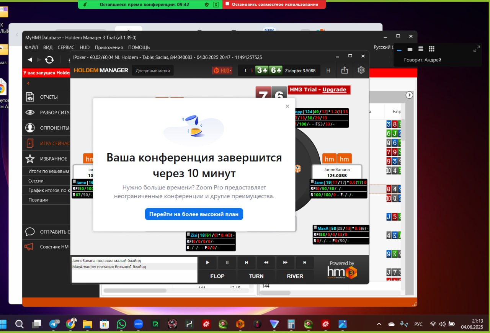Open the replayer settings gear

pos(361,70)
